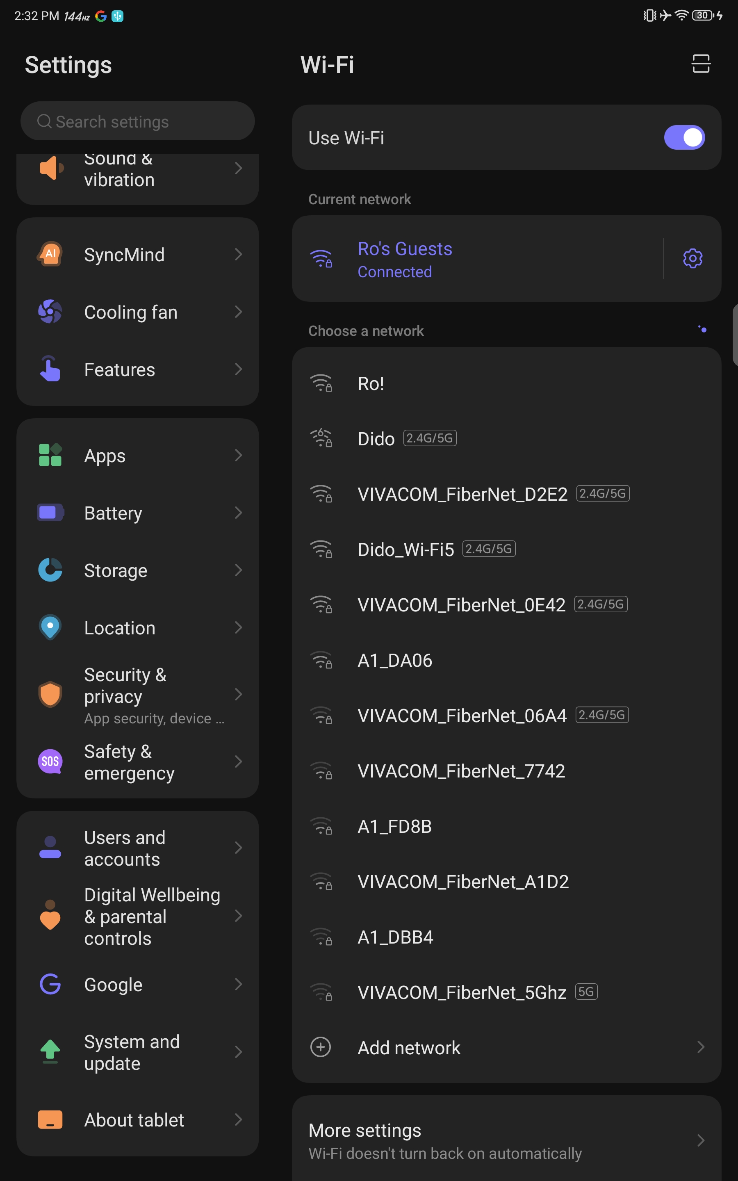Tap the Digital Wellbeing heart icon
This screenshot has width=738, height=1181.
50,915
